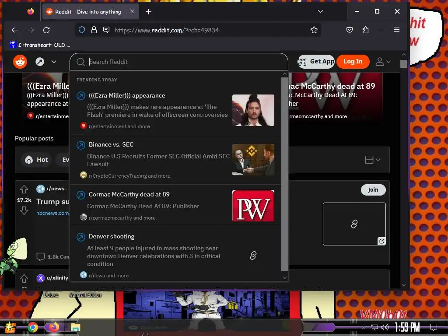The height and width of the screenshot is (336, 448).
Task: Expand the list all tabs chevron
Action: point(321,11)
